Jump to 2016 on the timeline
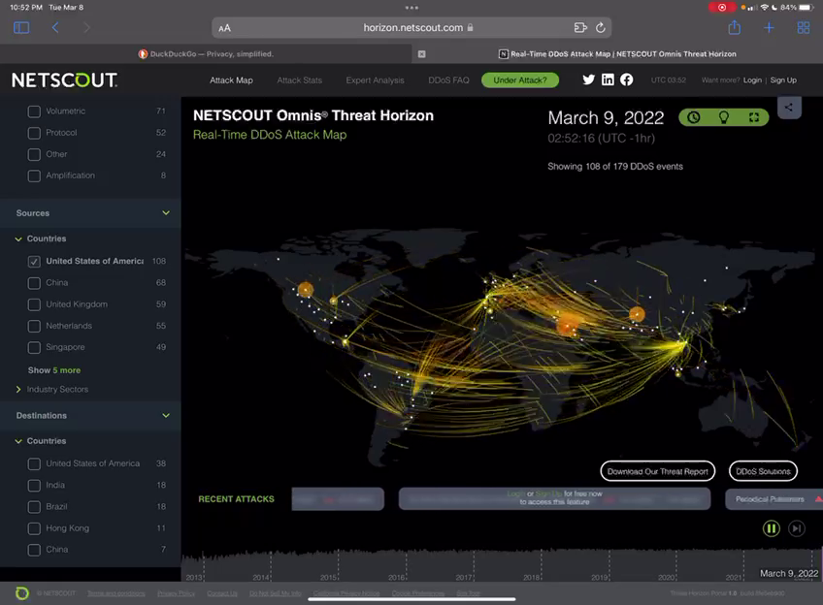 click(397, 577)
